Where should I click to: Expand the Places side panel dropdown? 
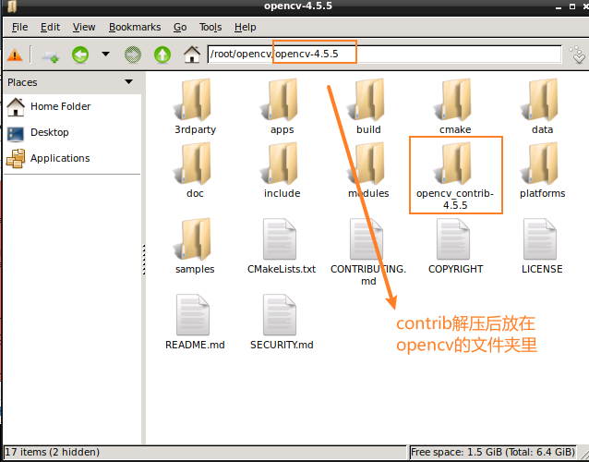[x=129, y=82]
